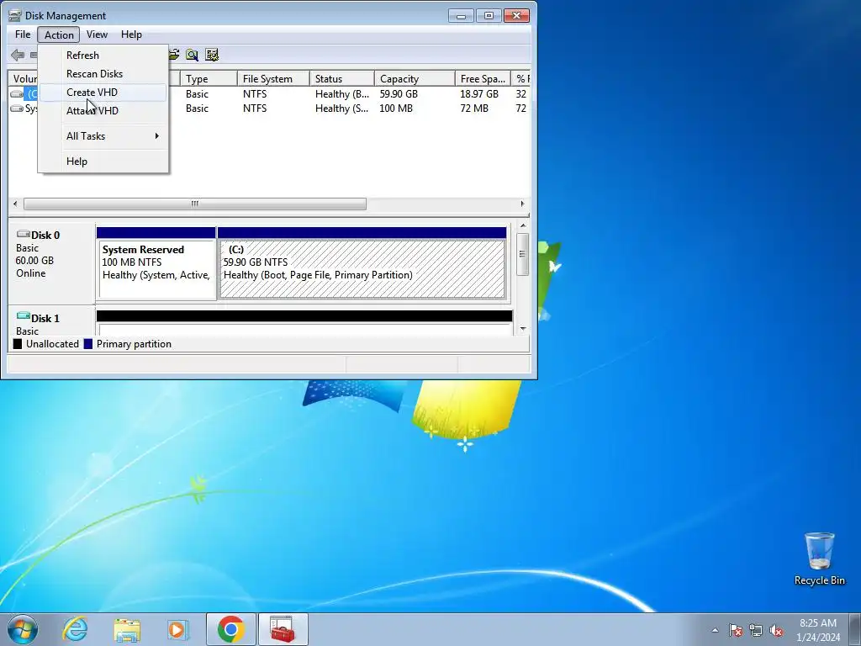Select the Disk 0 drive icon

23,235
